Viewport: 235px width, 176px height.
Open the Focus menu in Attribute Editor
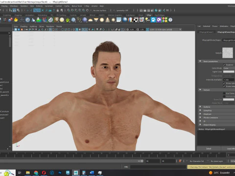pyautogui.click(x=215, y=26)
